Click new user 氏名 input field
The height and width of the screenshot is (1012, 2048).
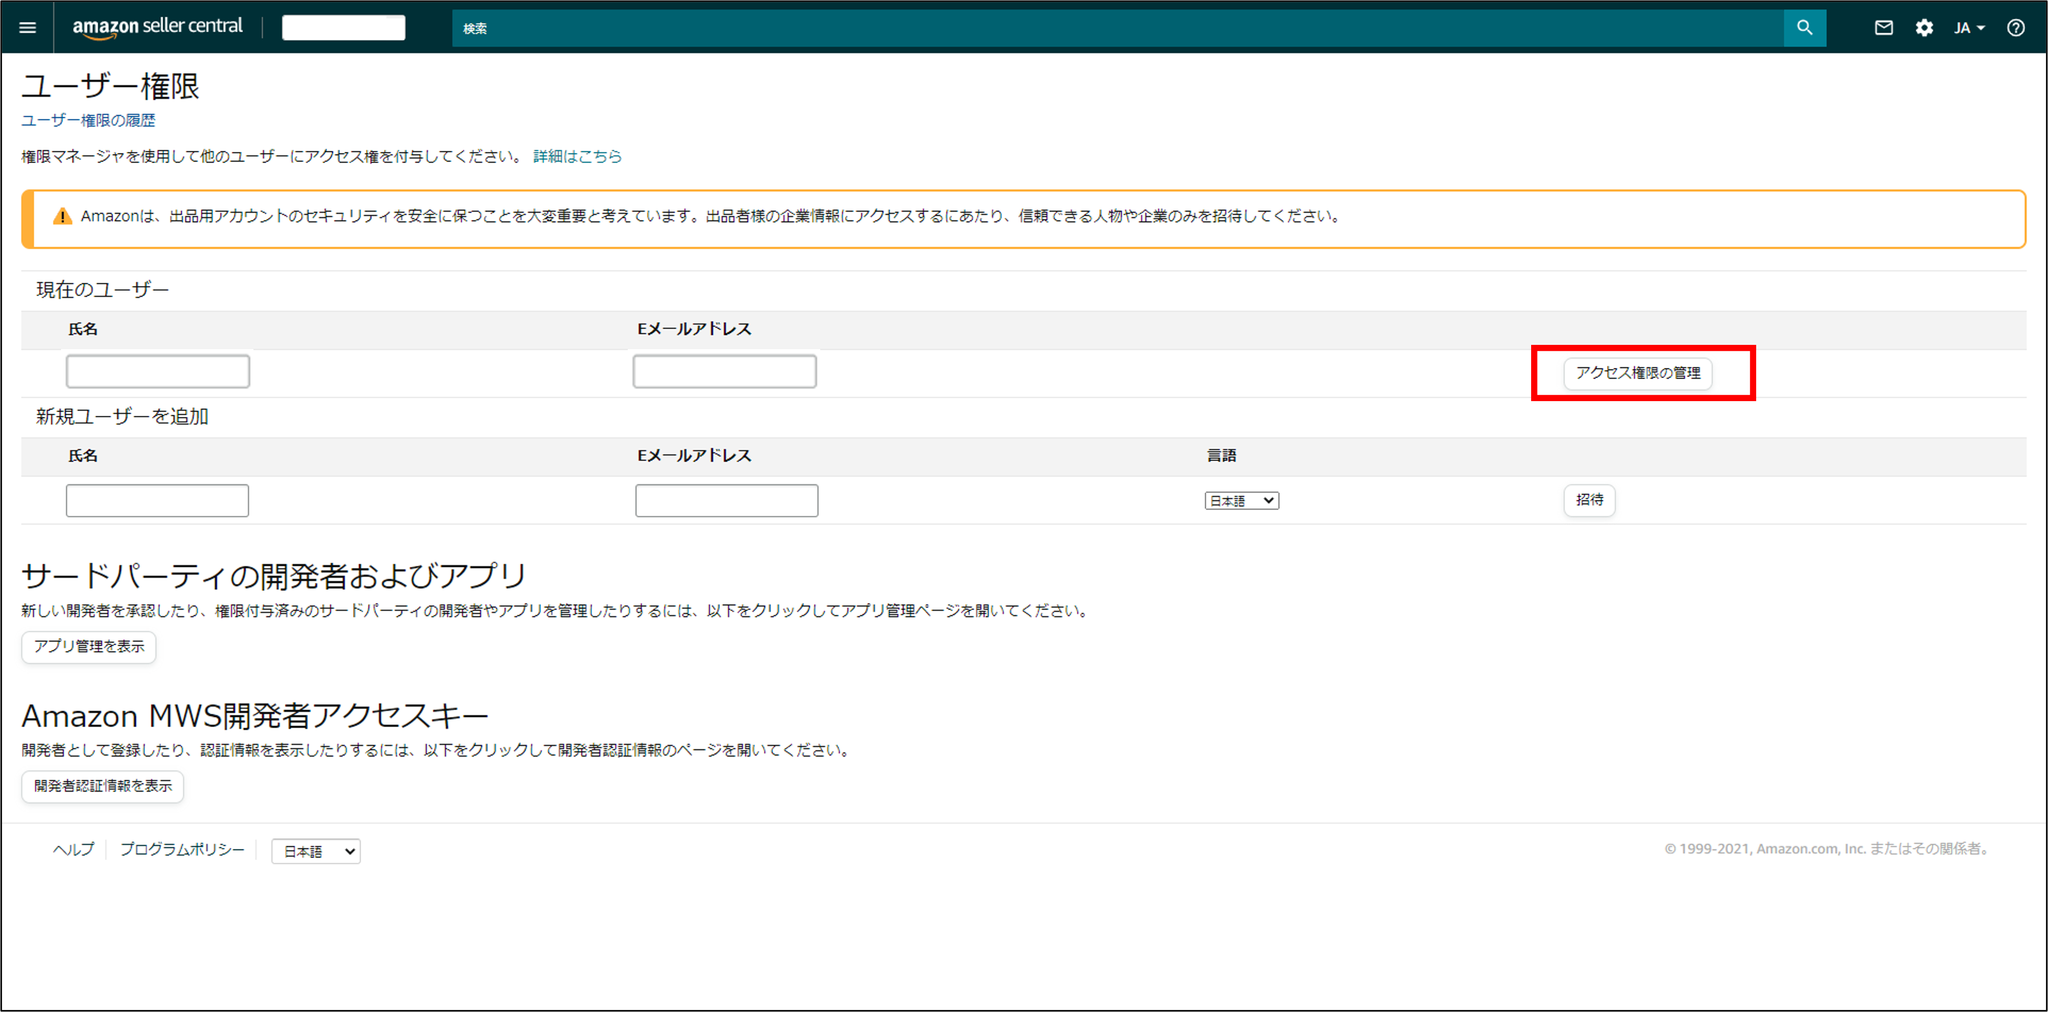click(157, 501)
